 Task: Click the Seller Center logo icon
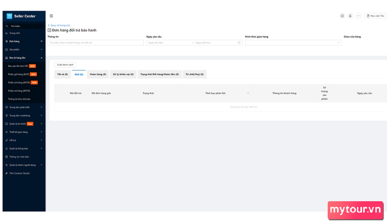pos(9,16)
